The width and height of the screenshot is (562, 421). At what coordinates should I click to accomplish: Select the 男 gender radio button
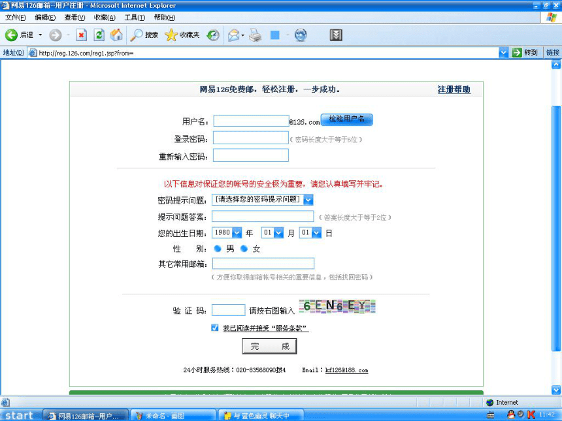[x=217, y=249]
